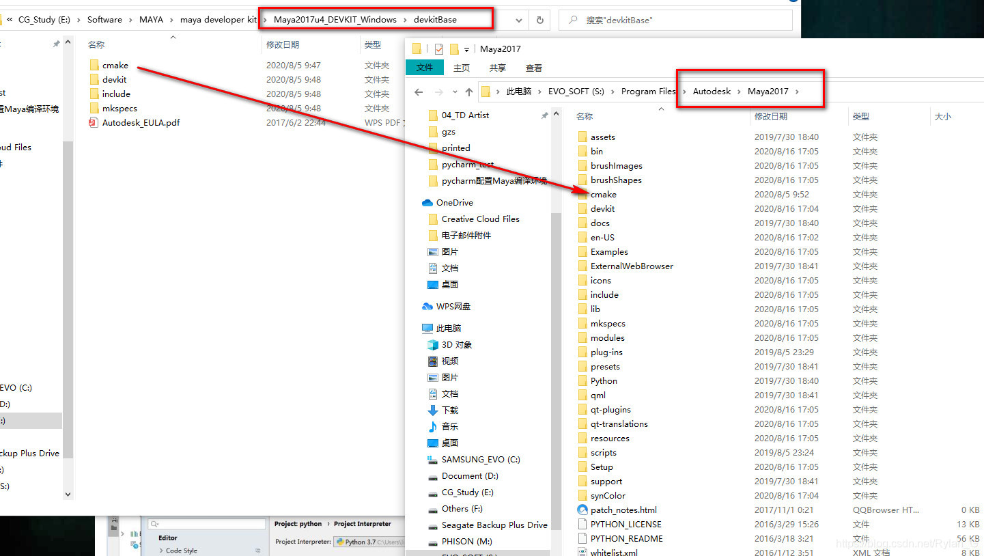Open pycharm_test folder in navigation pane
Screen dimensions: 984x556
click(460, 165)
